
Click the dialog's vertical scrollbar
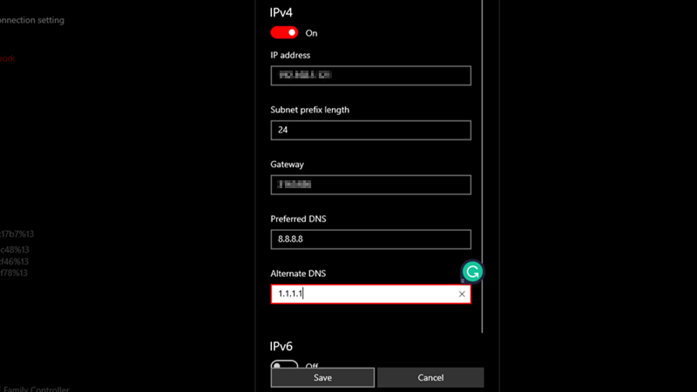(x=482, y=174)
